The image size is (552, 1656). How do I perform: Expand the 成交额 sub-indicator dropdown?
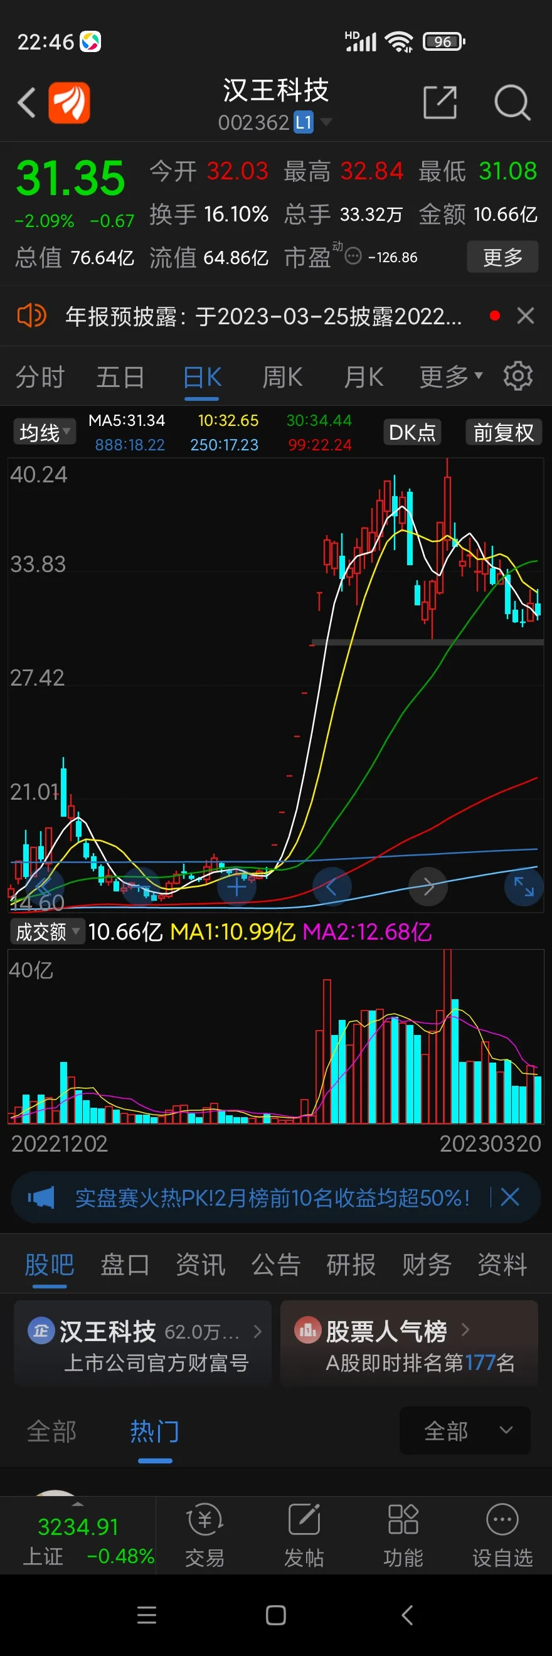coord(48,931)
